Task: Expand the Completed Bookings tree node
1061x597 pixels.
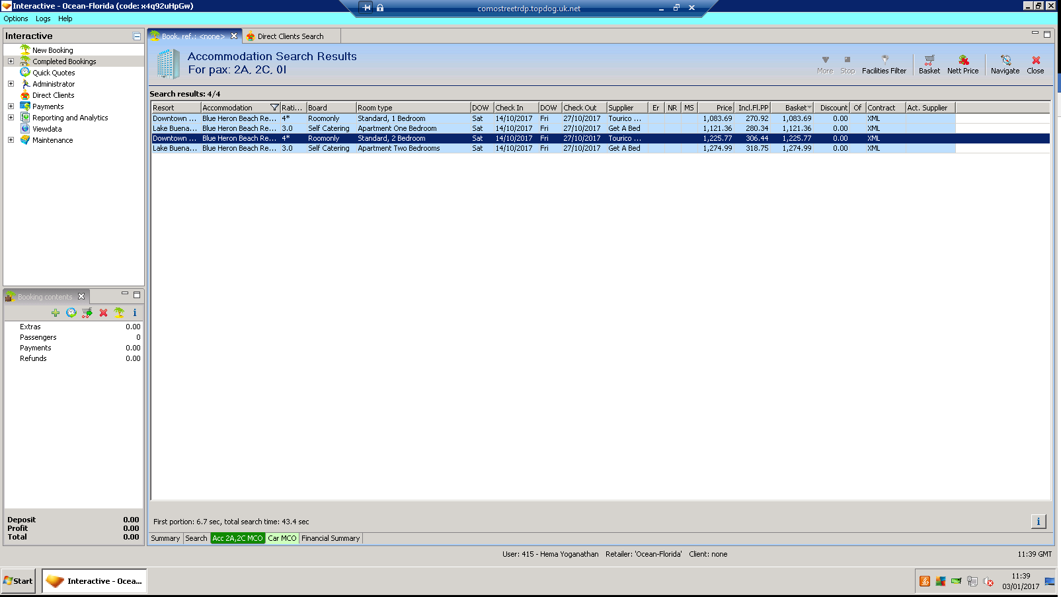Action: tap(11, 61)
